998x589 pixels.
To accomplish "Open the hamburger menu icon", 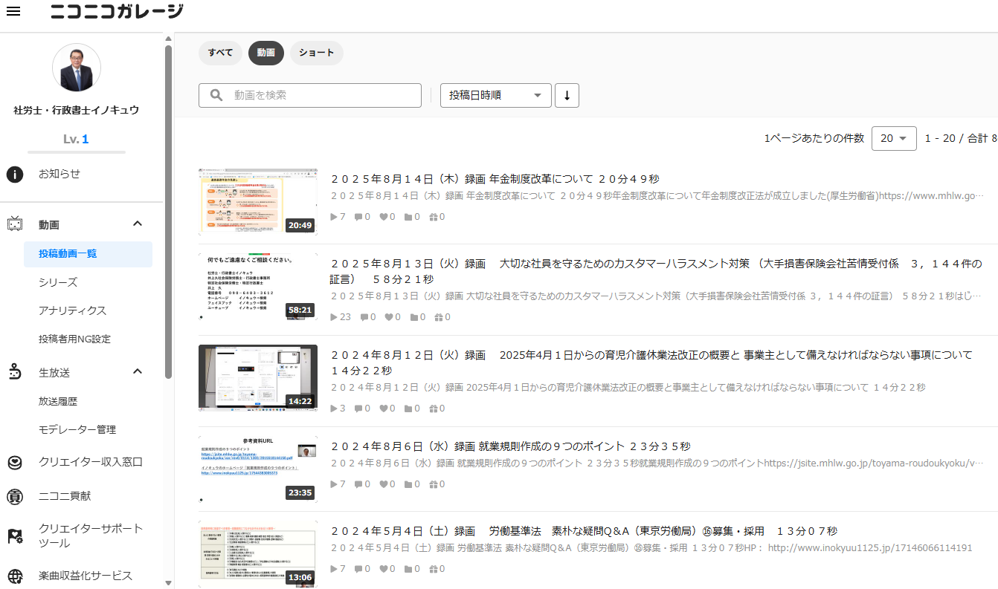I will [x=13, y=12].
